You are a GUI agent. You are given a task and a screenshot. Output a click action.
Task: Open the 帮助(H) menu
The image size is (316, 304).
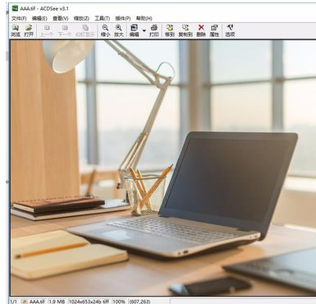(144, 18)
